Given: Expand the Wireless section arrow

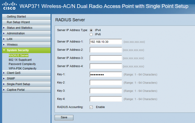Looking at the screenshot, I should click(4, 44).
